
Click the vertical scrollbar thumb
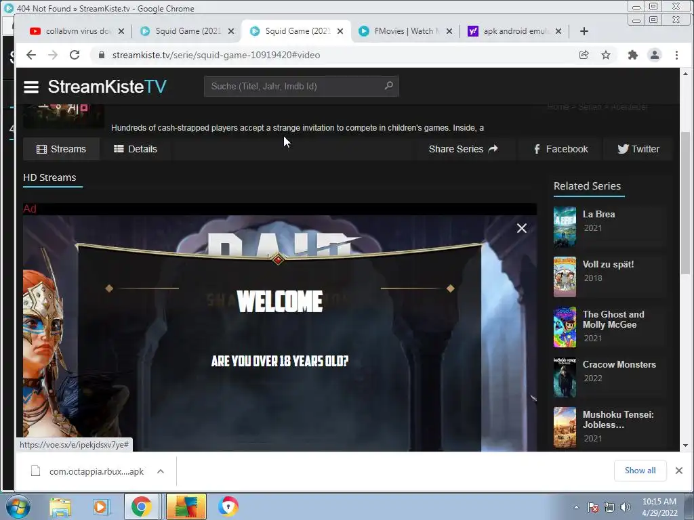685,203
